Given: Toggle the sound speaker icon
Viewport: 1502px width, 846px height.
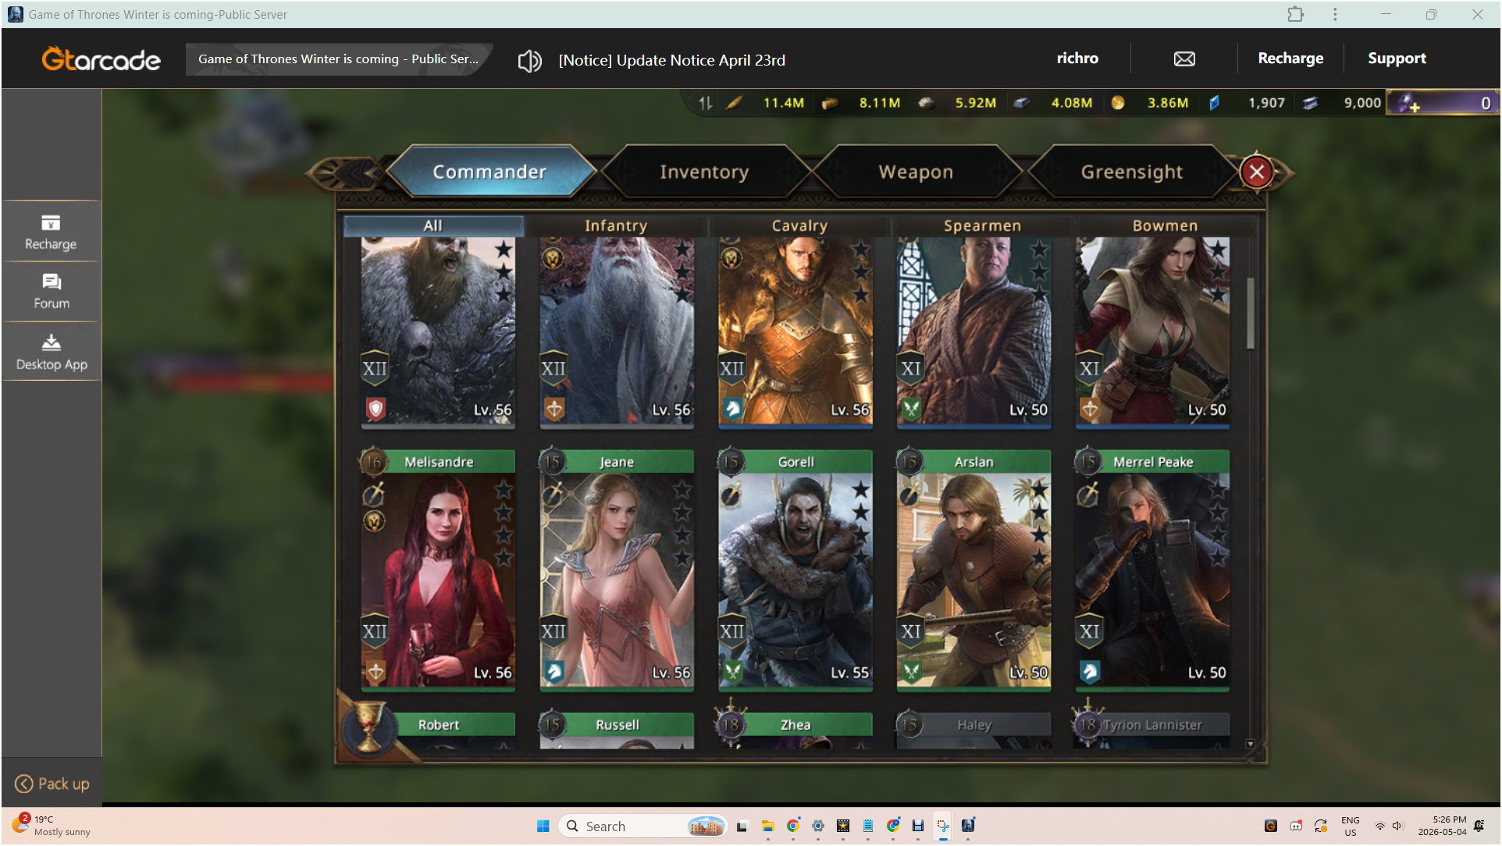Looking at the screenshot, I should pos(529,60).
